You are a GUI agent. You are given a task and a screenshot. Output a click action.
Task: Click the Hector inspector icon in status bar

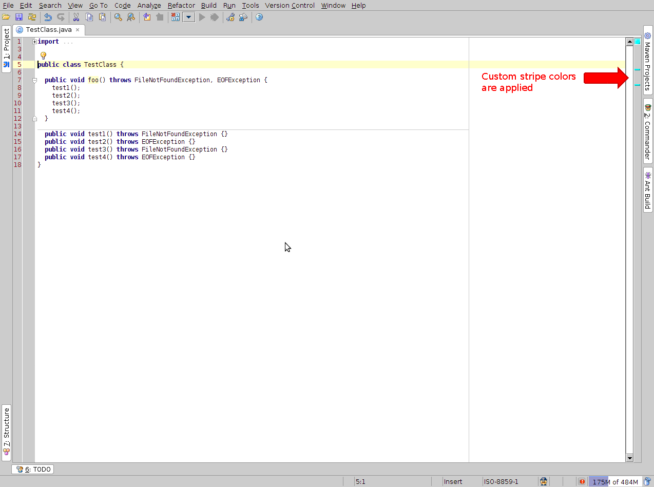(544, 481)
